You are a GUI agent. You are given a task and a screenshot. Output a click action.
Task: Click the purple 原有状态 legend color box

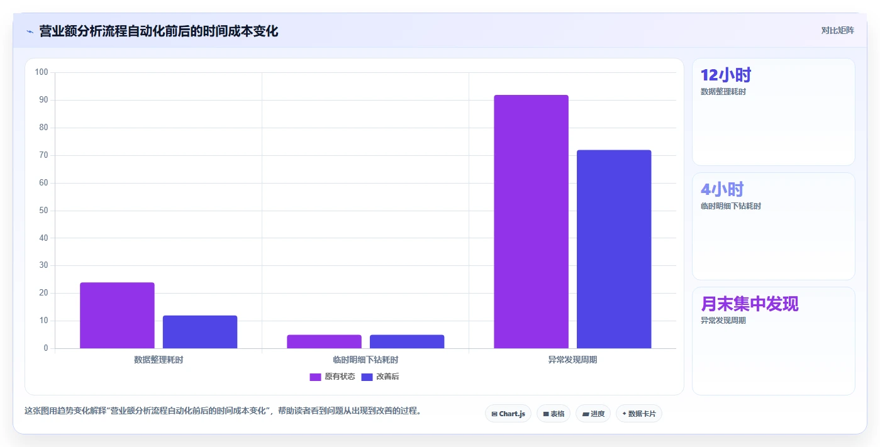pos(315,377)
